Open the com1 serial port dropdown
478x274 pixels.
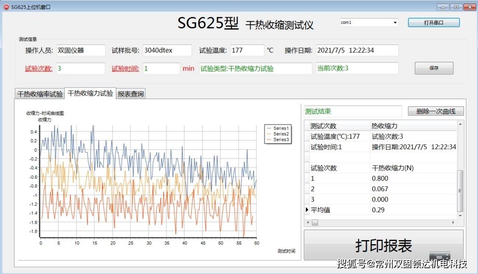pos(395,22)
